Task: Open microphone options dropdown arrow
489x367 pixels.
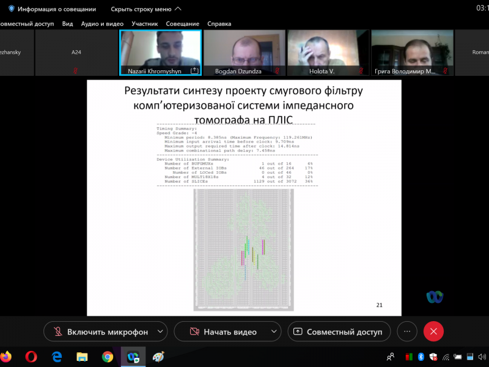Action: pyautogui.click(x=160, y=332)
